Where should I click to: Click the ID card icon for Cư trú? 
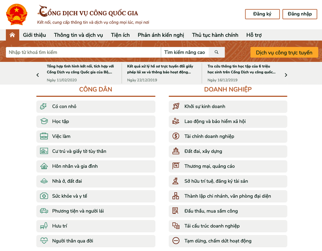coord(44,151)
